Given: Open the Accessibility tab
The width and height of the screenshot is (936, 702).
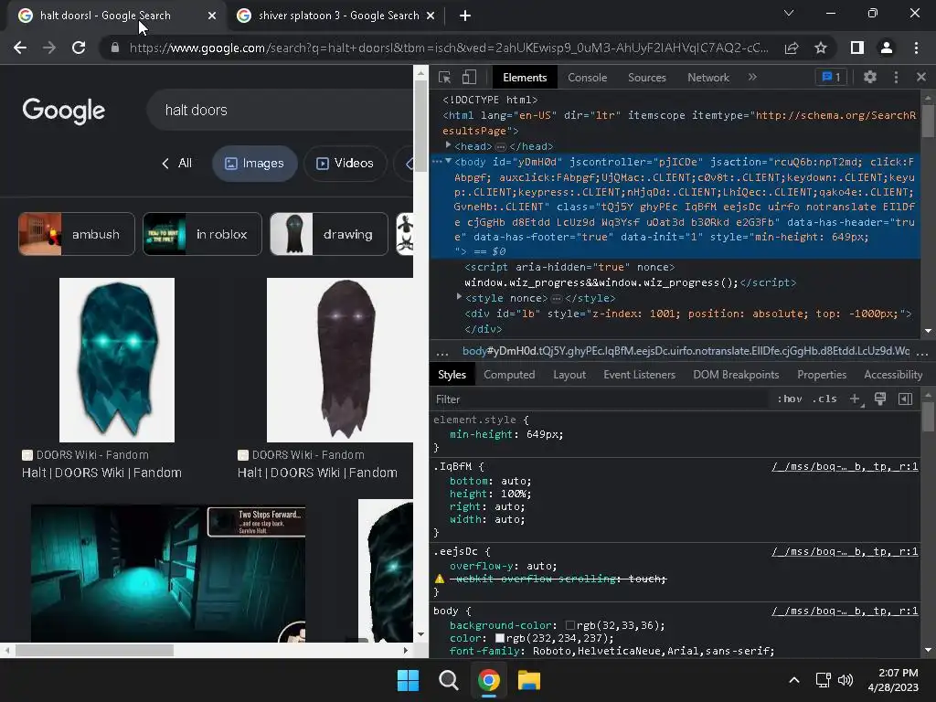Looking at the screenshot, I should point(893,375).
